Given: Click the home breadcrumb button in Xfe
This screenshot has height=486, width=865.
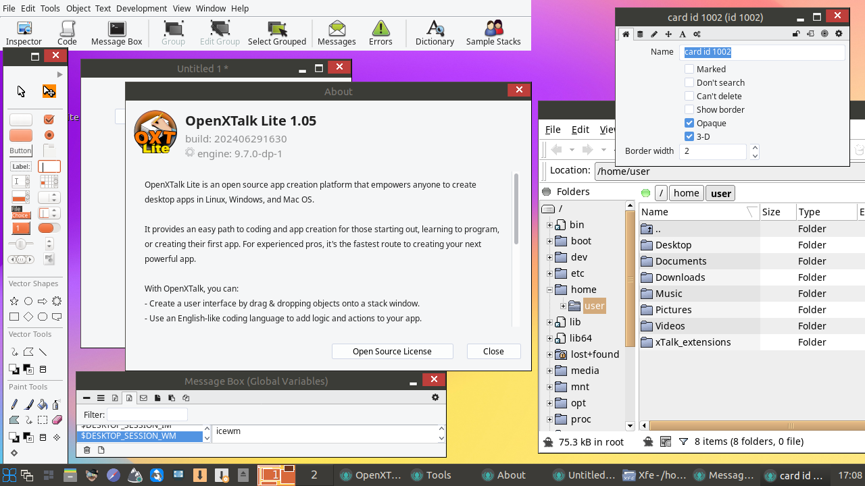Looking at the screenshot, I should tap(686, 193).
